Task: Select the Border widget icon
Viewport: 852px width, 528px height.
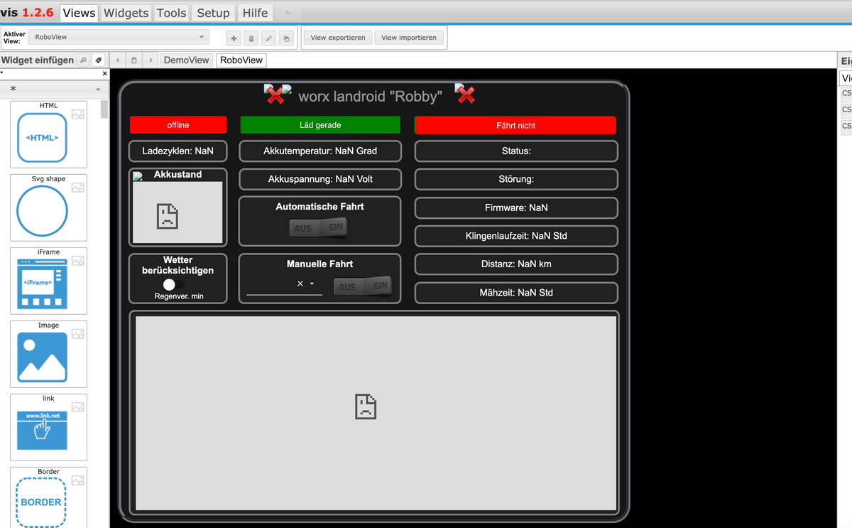Action: point(42,502)
